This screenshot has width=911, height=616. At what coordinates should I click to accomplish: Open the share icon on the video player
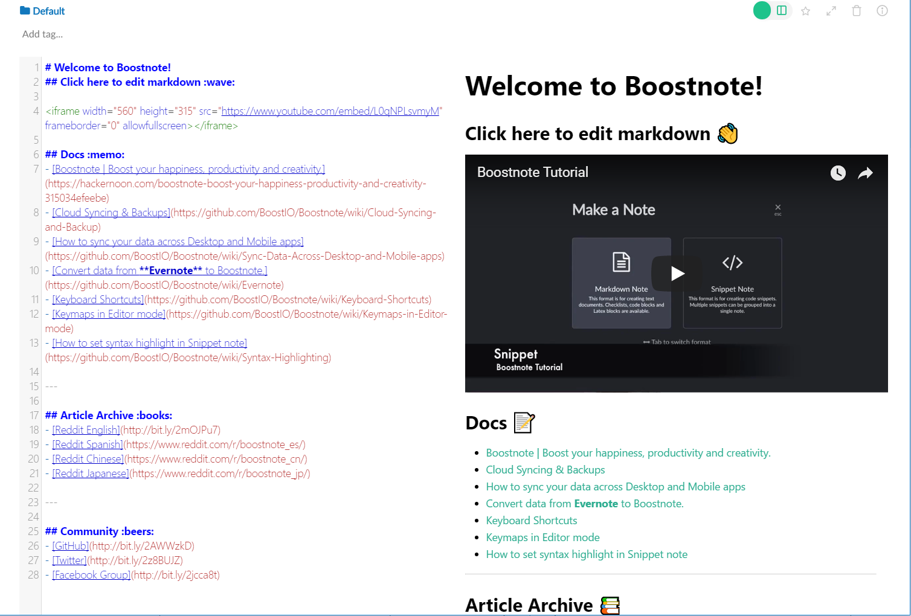tap(865, 173)
